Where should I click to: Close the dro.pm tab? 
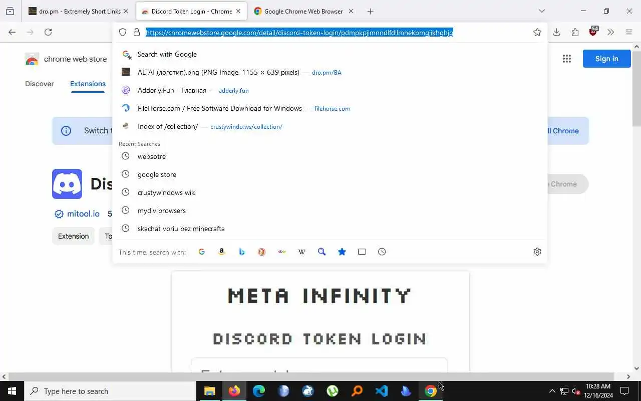pos(126,11)
